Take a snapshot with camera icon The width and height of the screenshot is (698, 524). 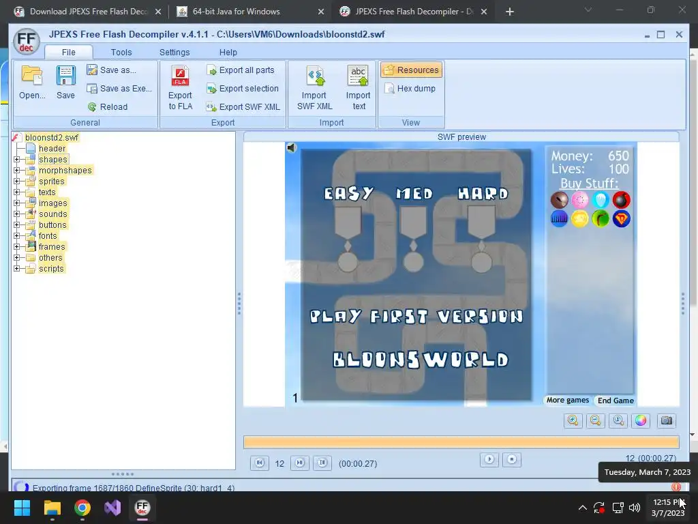click(x=667, y=420)
